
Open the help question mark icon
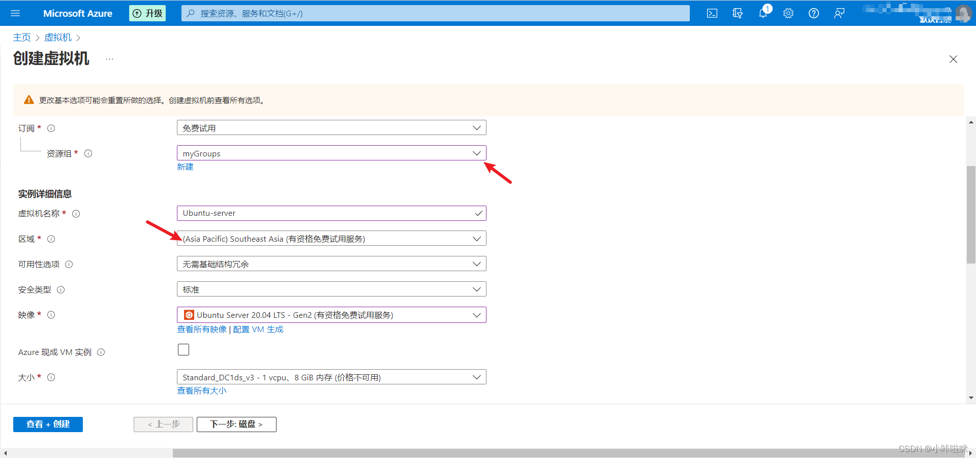coord(814,13)
